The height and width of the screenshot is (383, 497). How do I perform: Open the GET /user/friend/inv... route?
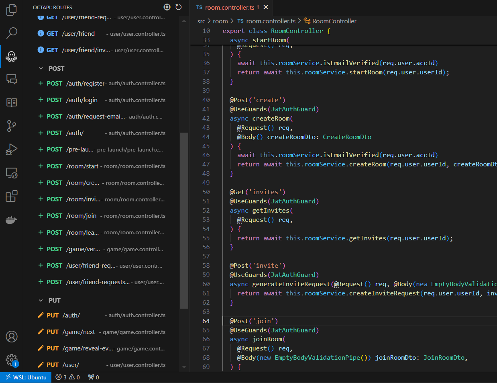pyautogui.click(x=101, y=50)
